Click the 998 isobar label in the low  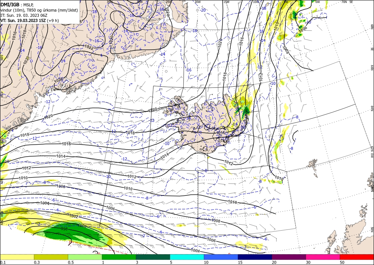(x=64, y=229)
